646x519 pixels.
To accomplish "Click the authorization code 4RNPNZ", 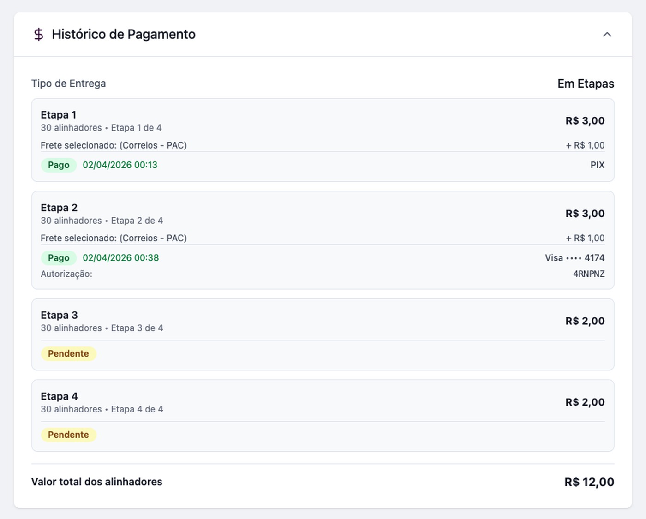I will coord(588,274).
